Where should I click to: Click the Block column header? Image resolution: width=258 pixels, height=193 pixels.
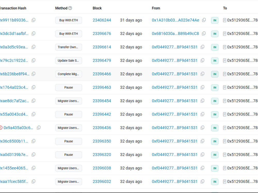pos(97,8)
